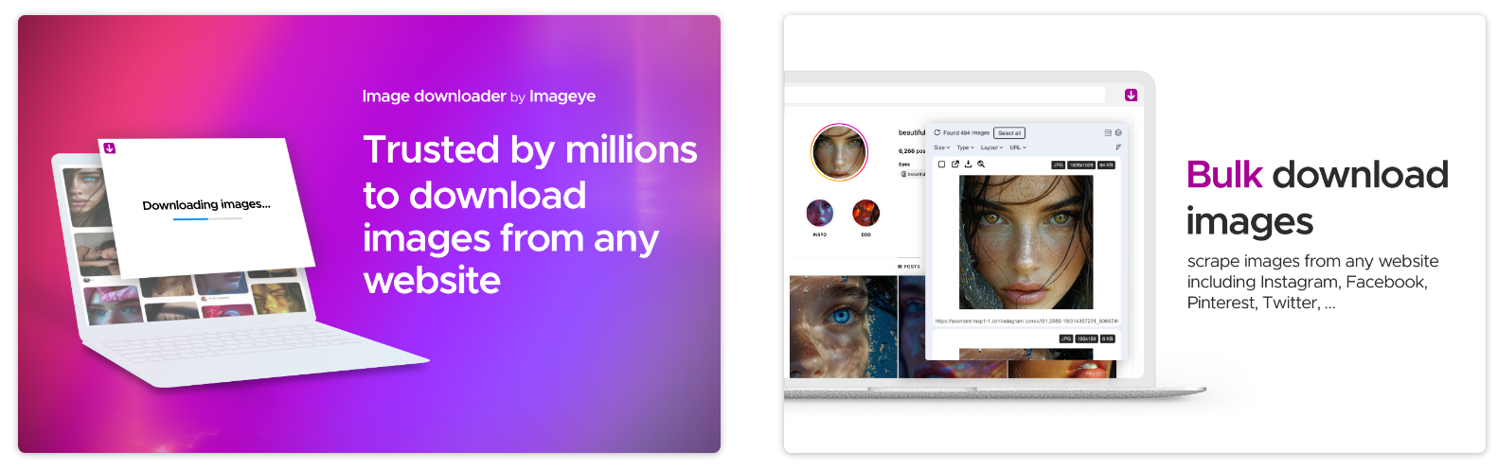Click the 150x150 dimension badge

(1086, 339)
